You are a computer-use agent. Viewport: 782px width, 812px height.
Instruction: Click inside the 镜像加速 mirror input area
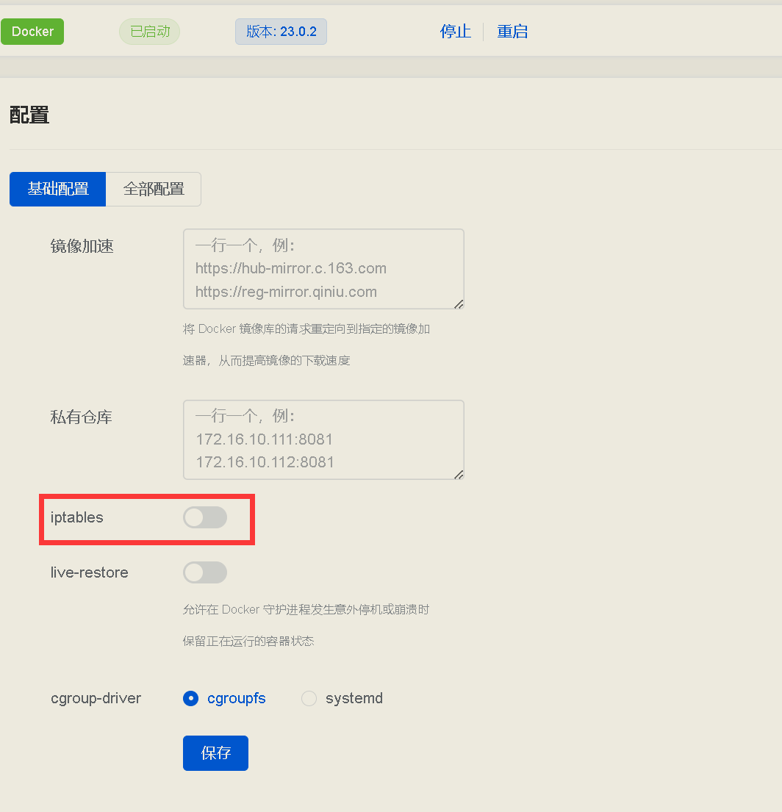323,268
